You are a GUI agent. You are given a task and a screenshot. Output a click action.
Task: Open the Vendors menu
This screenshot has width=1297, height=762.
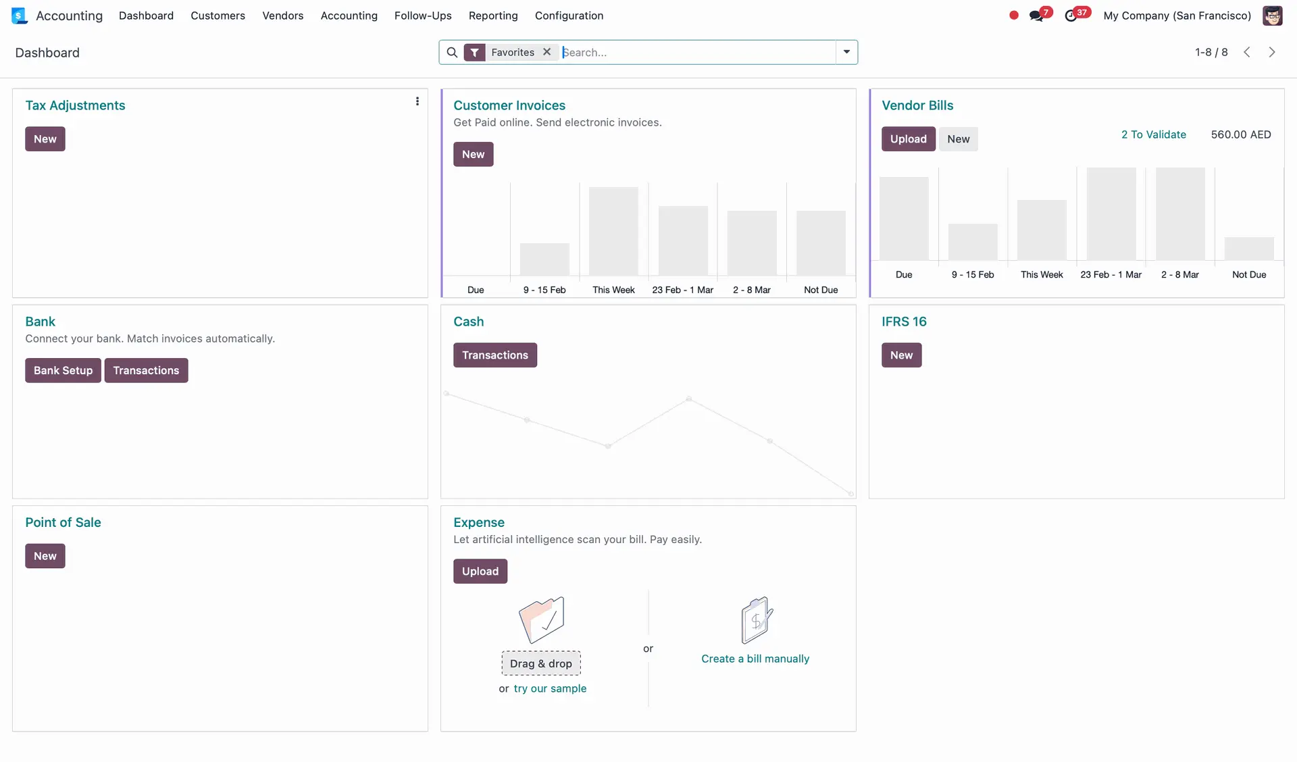point(282,16)
